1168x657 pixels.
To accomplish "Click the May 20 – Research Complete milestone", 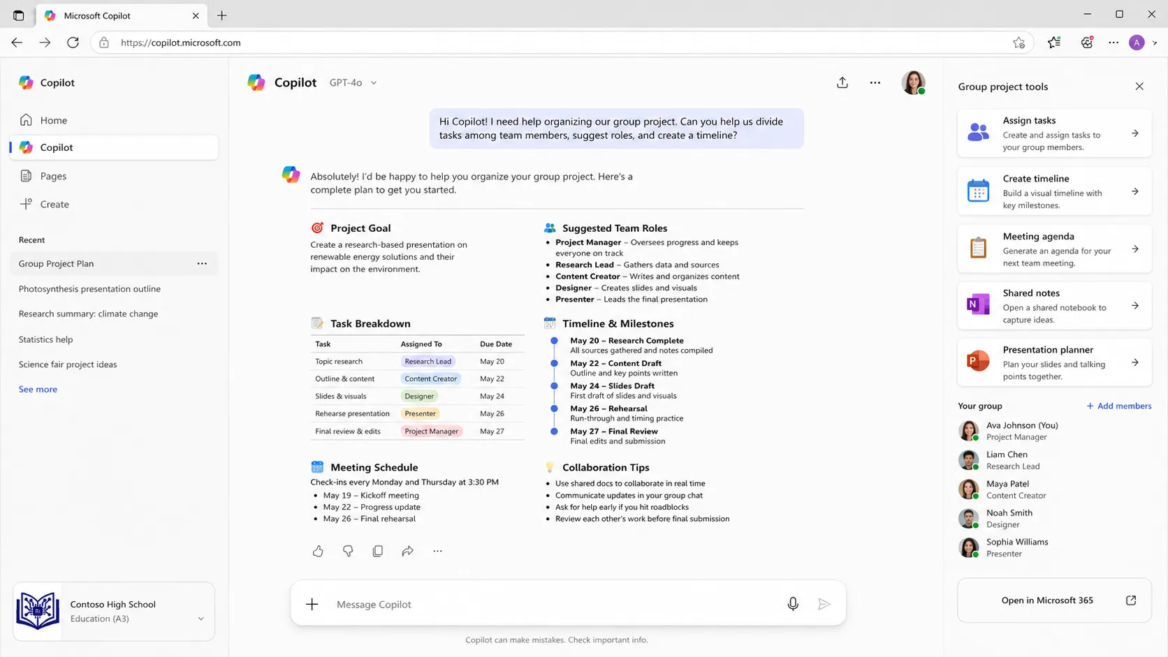I will 627,341.
